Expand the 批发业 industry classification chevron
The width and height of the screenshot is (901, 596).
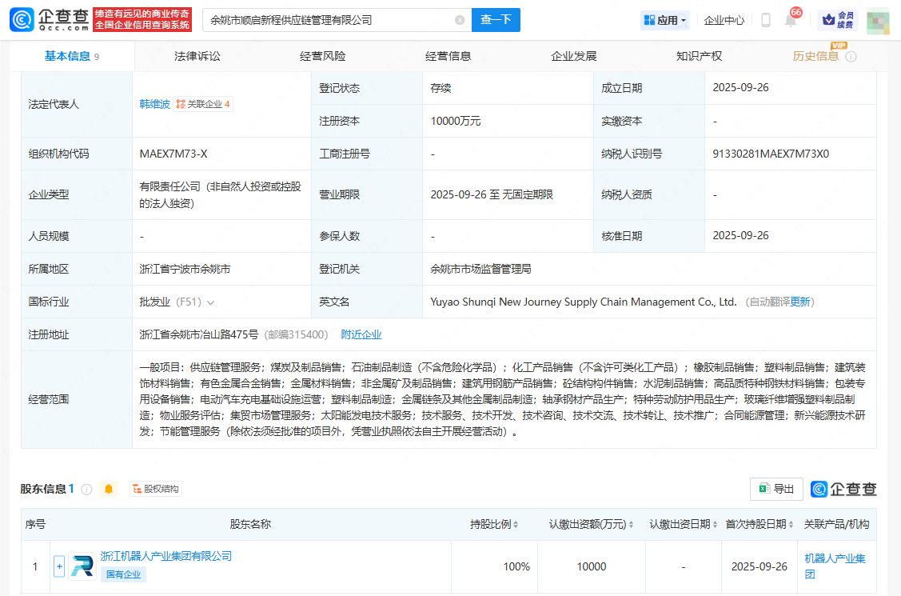[x=211, y=302]
